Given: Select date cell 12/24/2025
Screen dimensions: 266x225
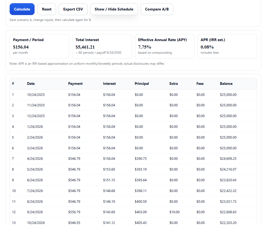Looking at the screenshot, I should tap(36, 116).
